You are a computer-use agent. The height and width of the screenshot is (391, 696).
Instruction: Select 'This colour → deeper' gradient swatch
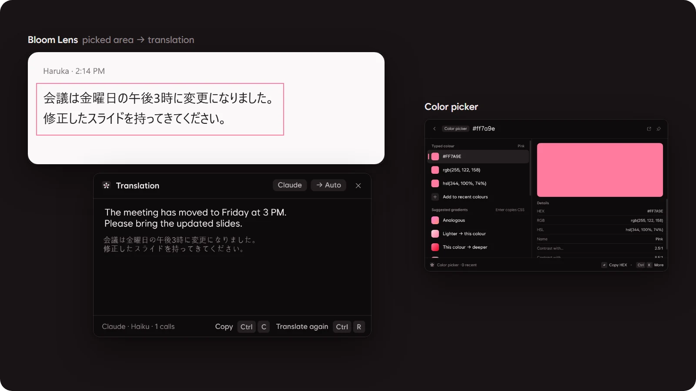[x=435, y=247]
